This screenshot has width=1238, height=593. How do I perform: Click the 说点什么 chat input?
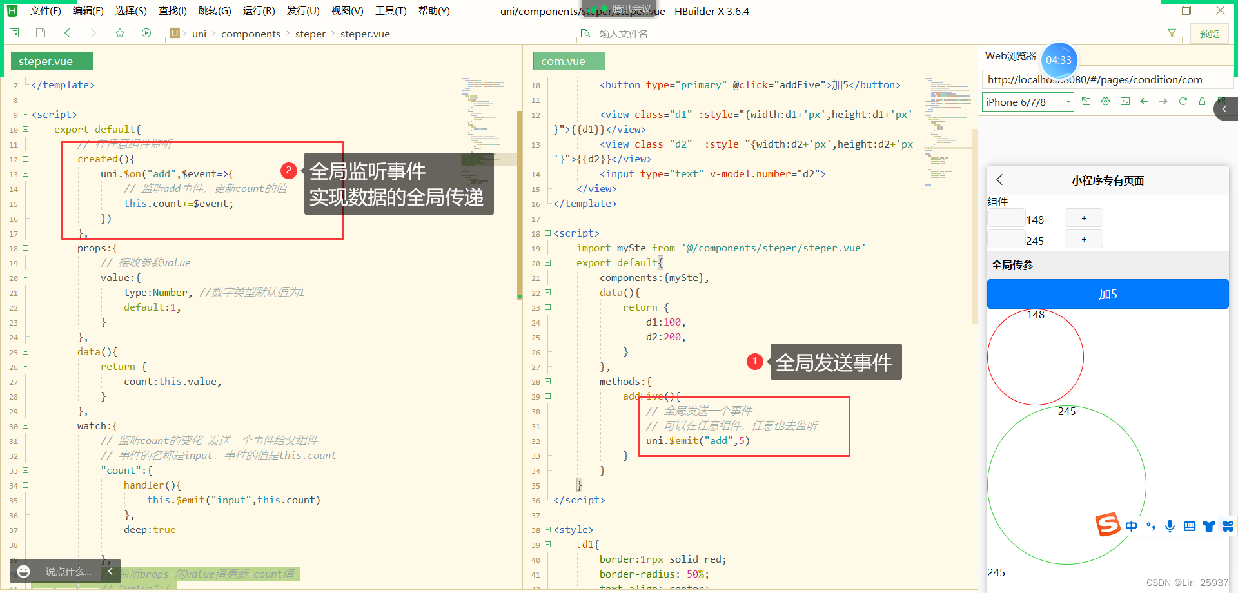click(68, 572)
